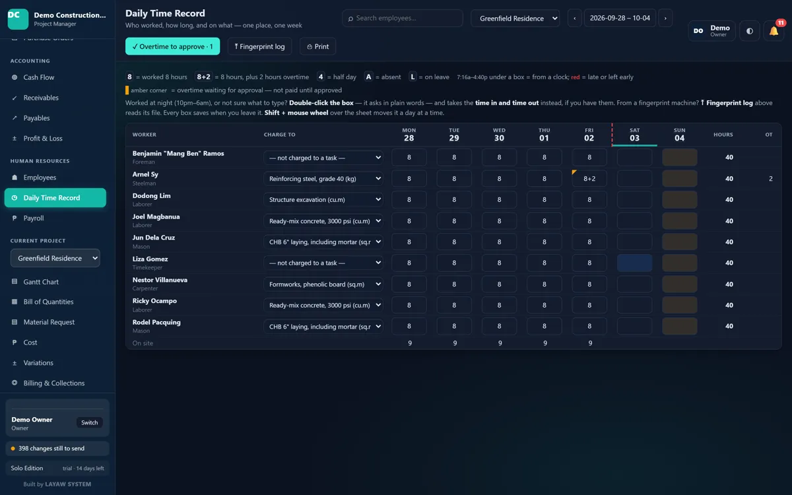Click Liza Gomez's highlighted Saturday cell
Screen dimensions: 792x495
(634, 263)
